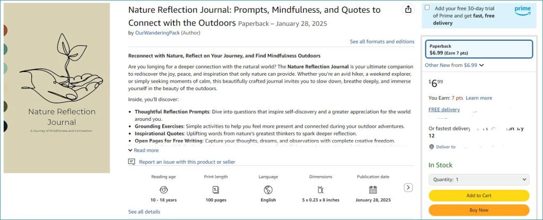
Task: Visit the OurWanderingPack author page
Action: tap(157, 33)
